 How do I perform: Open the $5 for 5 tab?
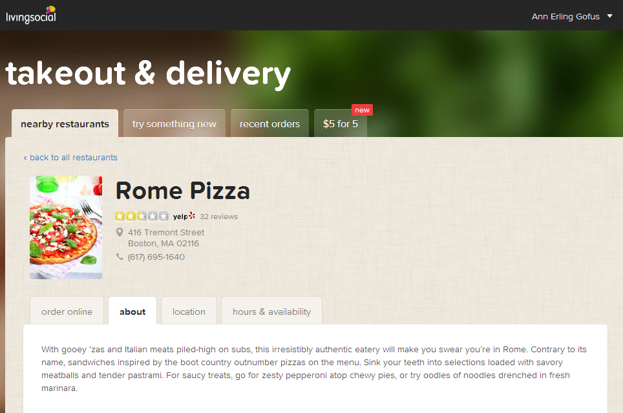(341, 123)
